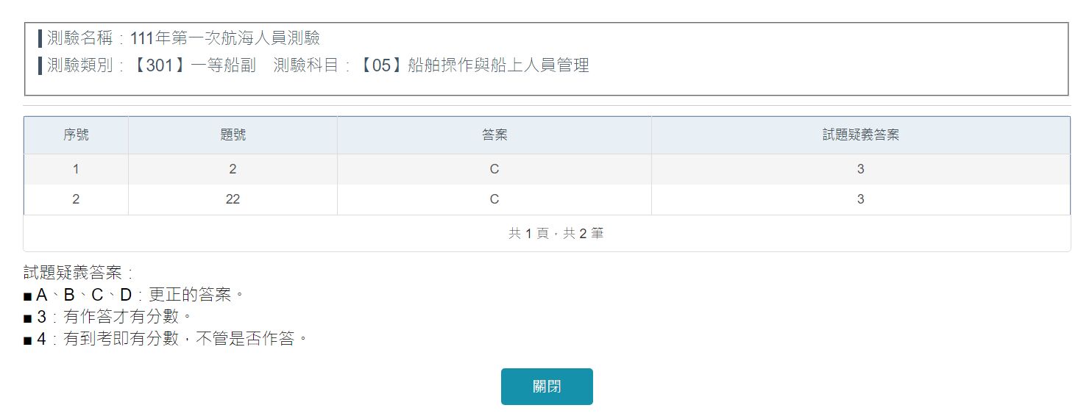Click answer C in the first row
Viewport: 1092px width, 419px height.
[x=494, y=169]
